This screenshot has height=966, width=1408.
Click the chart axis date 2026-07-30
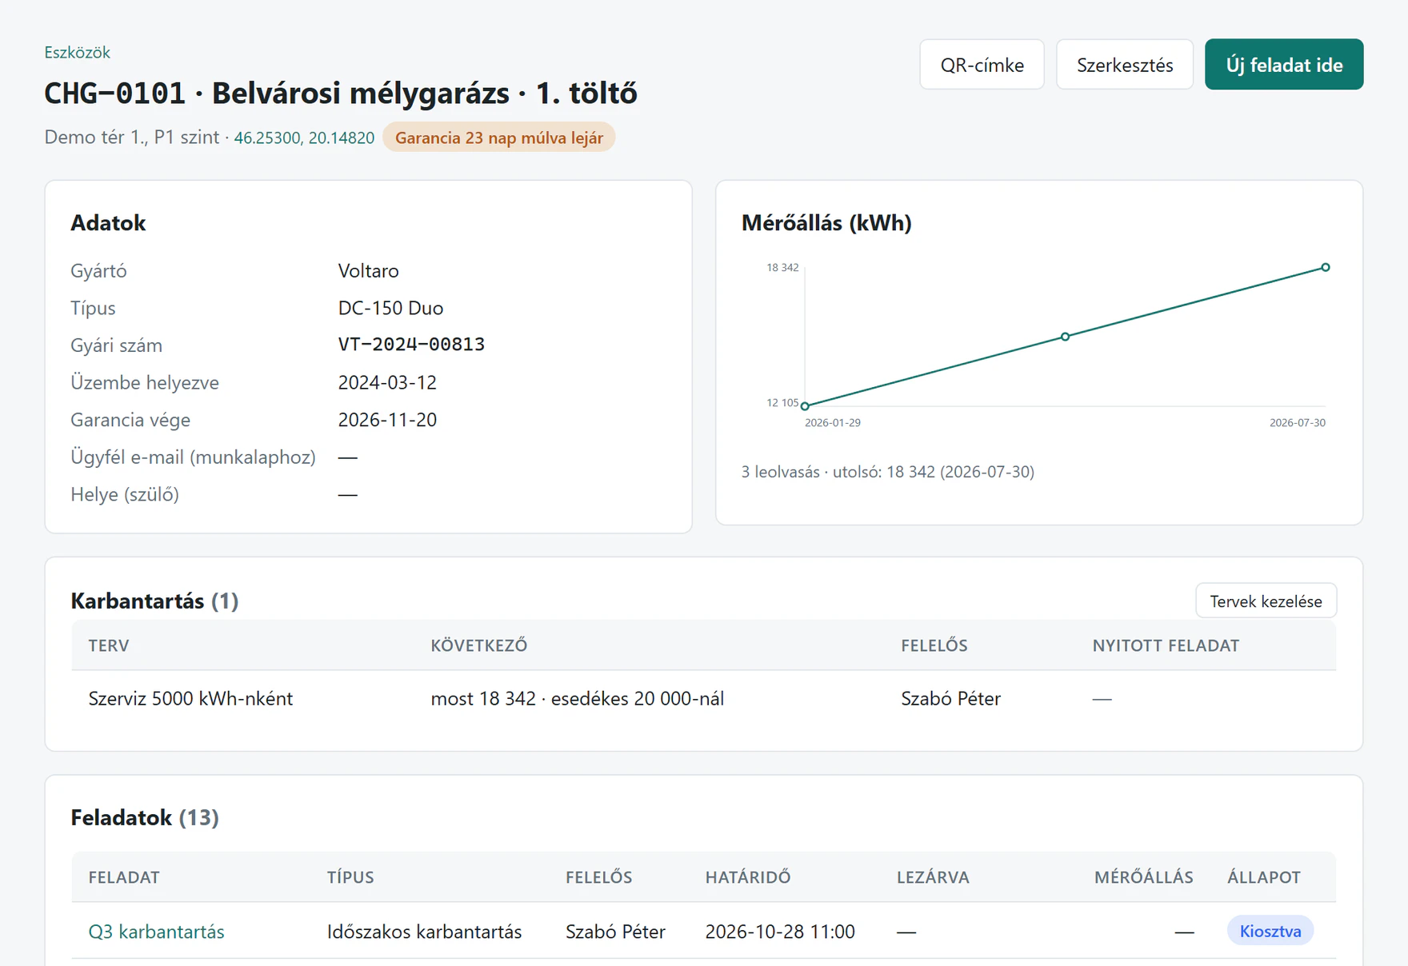(1297, 422)
